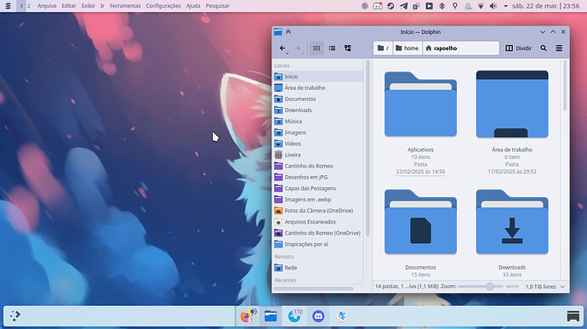Open Telegram tray icon
This screenshot has width=587, height=329.
point(403,6)
